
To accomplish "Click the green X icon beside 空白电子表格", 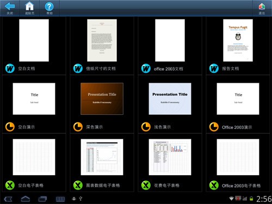I will click(10, 186).
